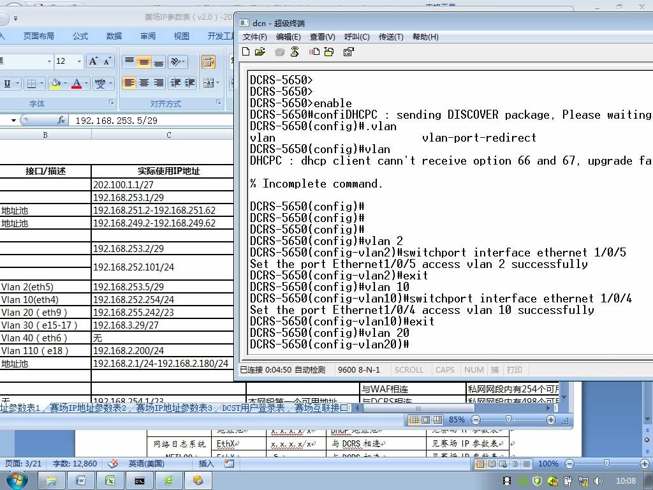The width and height of the screenshot is (653, 490).
Task: Click Word language button 英语(美国)
Action: (x=146, y=463)
